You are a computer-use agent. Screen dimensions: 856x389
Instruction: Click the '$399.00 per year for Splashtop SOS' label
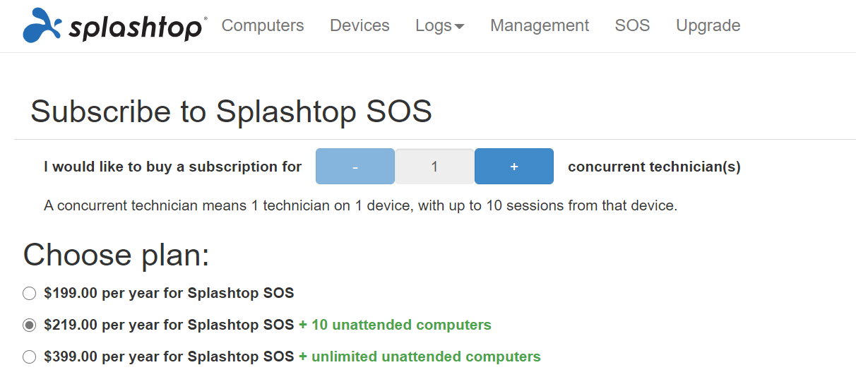(169, 357)
